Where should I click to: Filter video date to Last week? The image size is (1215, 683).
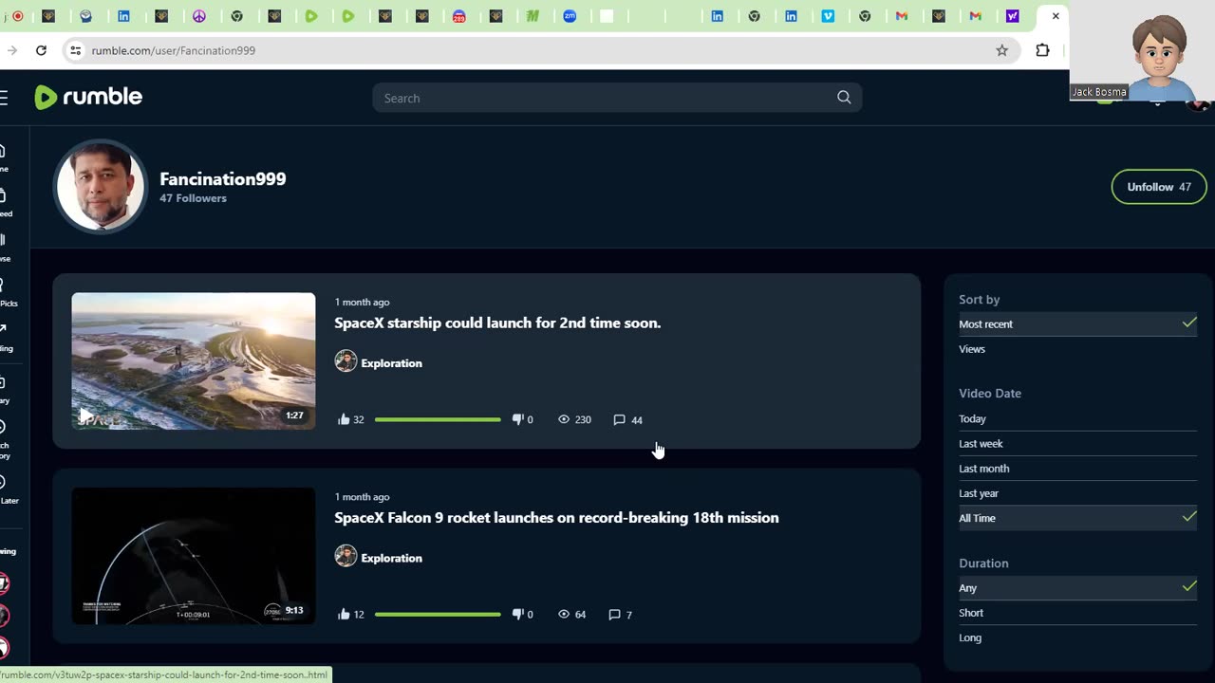(x=1077, y=444)
